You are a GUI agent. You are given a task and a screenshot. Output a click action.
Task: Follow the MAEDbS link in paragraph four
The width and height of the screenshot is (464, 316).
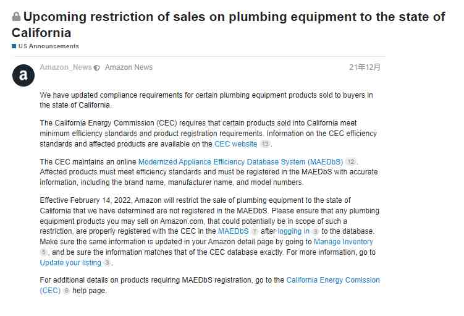coord(233,231)
